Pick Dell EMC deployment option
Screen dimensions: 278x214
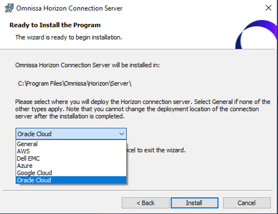pos(71,158)
